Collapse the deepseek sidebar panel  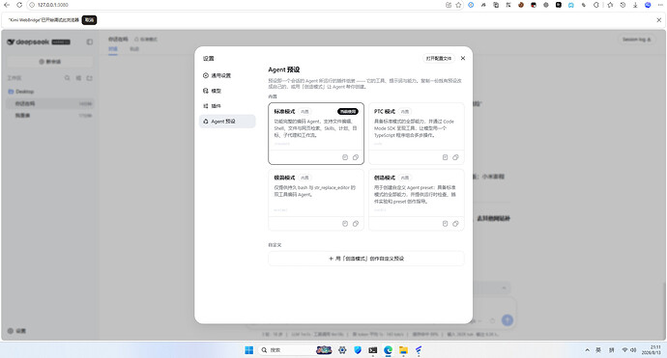click(89, 42)
